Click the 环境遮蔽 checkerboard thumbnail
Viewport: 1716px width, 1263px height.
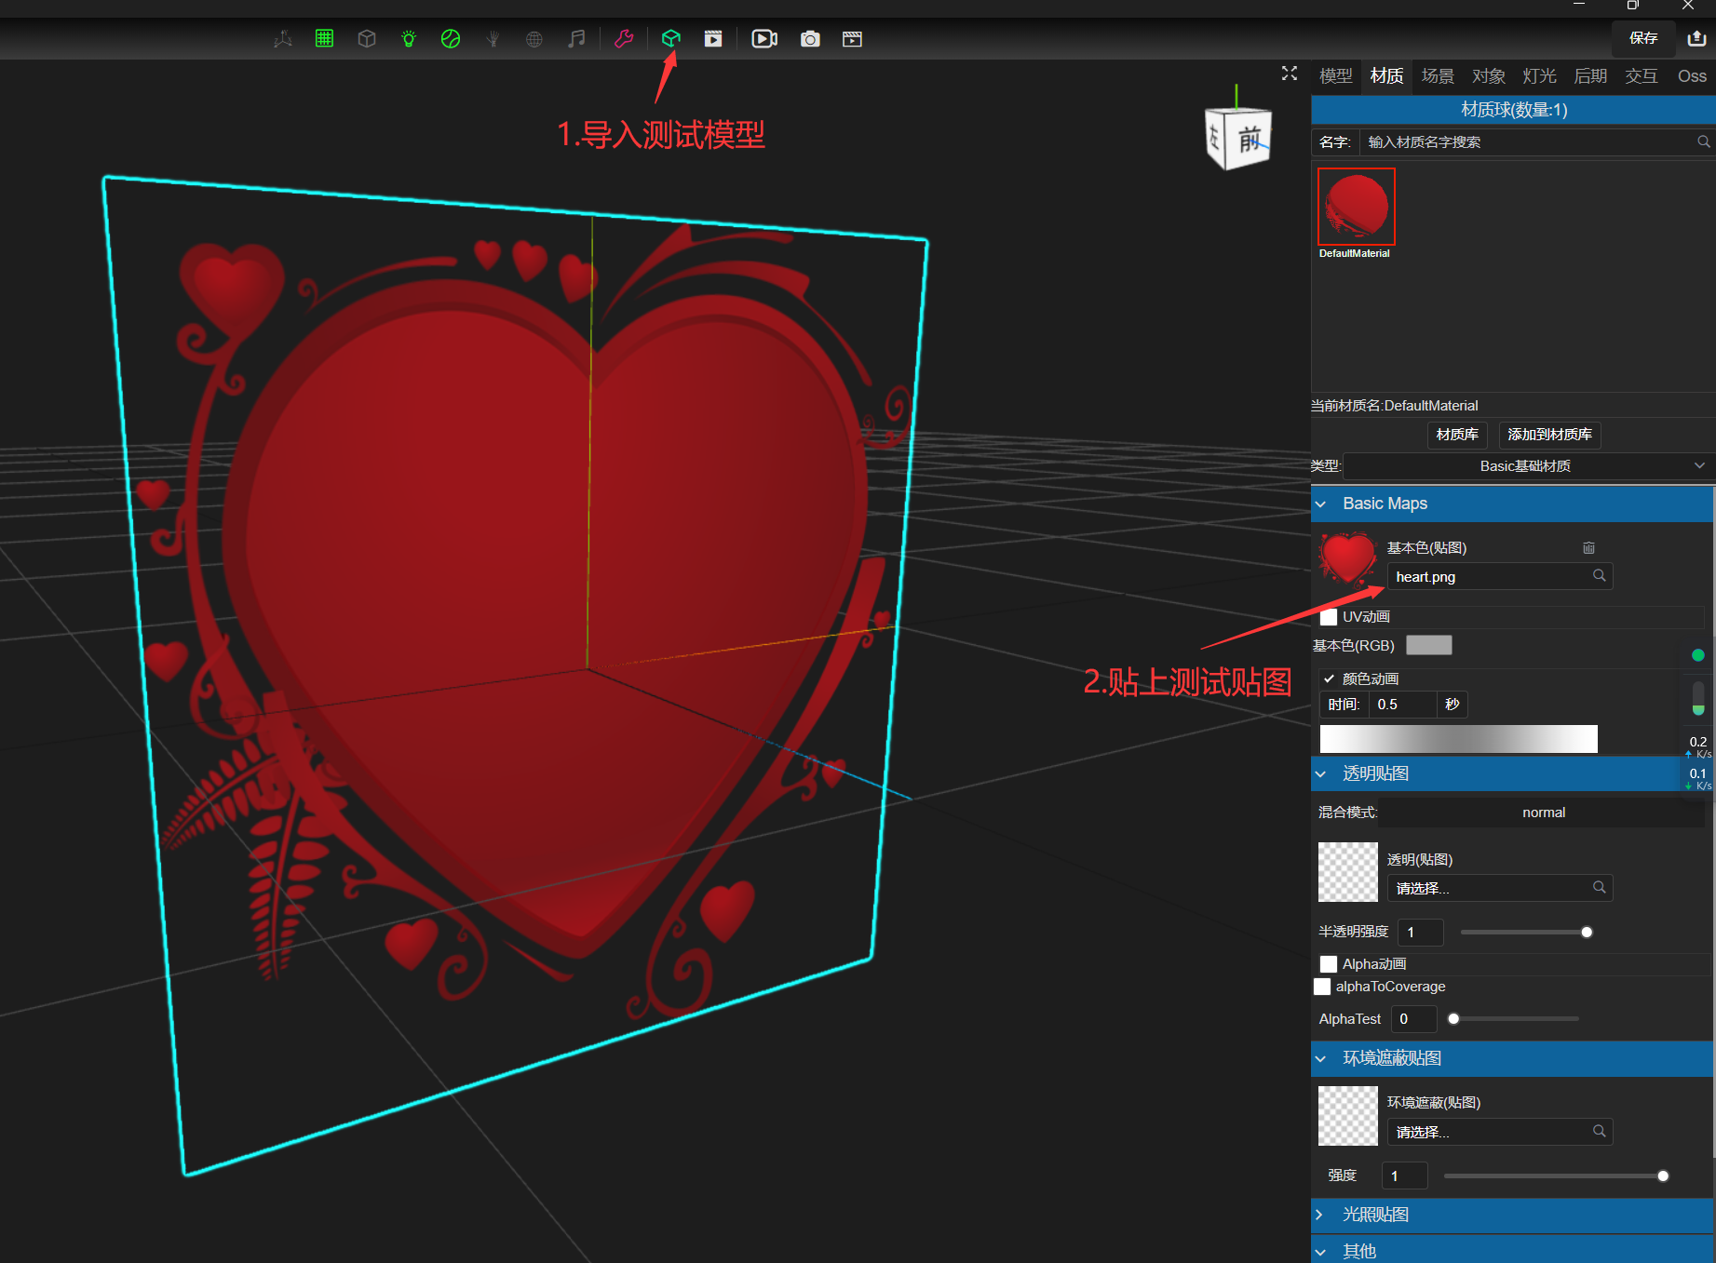coord(1347,1116)
